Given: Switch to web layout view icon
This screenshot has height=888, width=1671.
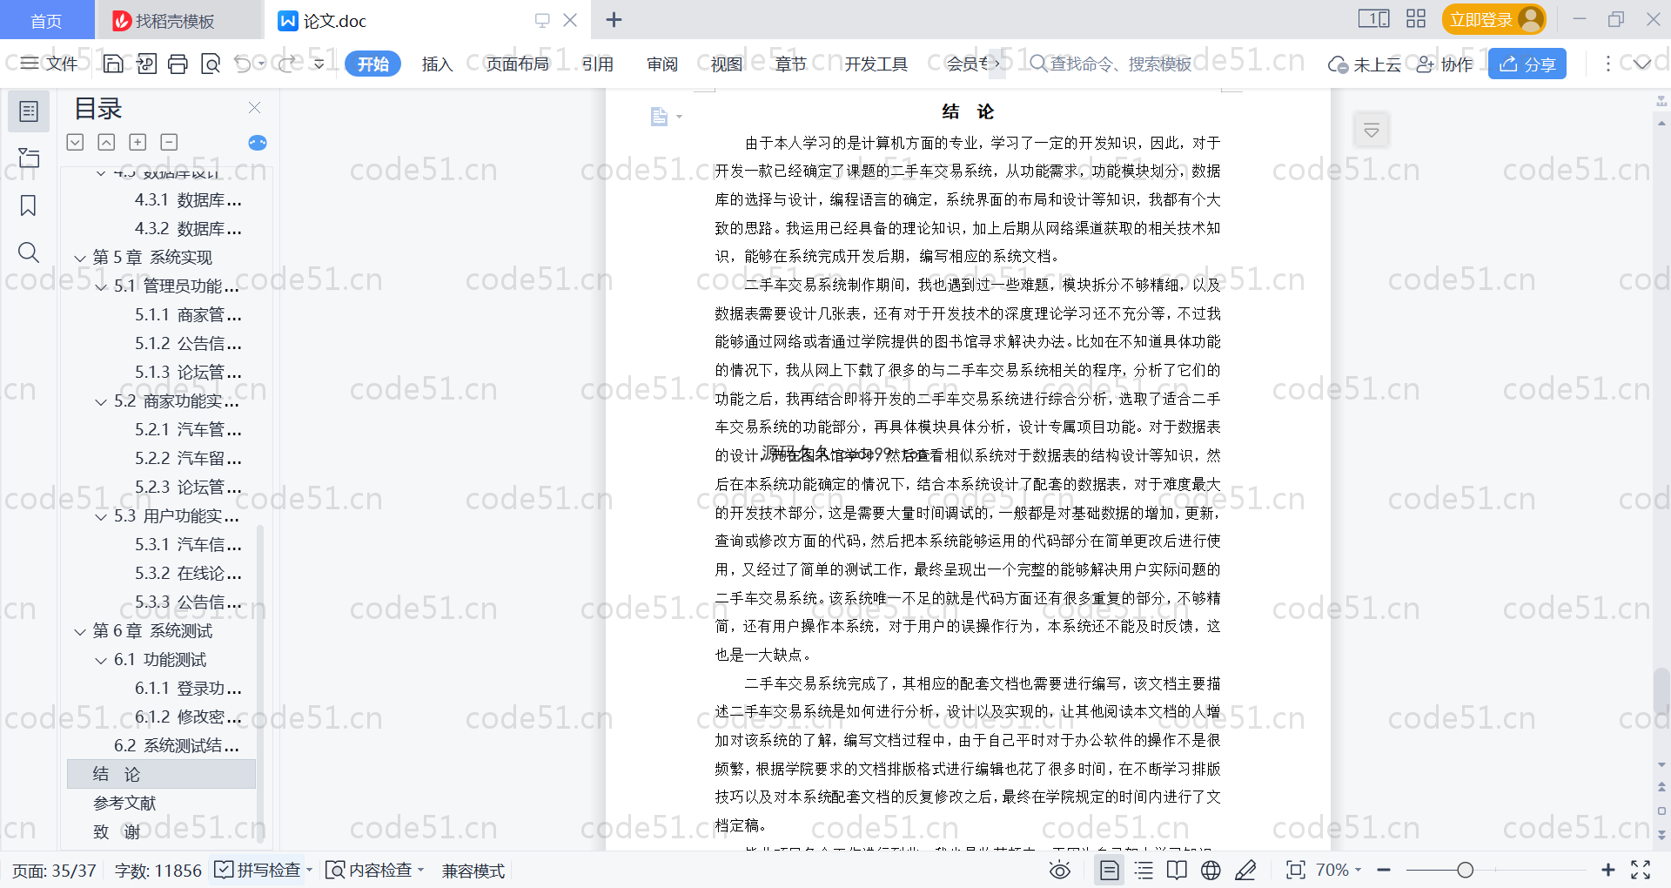Looking at the screenshot, I should [1211, 870].
